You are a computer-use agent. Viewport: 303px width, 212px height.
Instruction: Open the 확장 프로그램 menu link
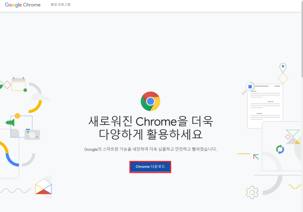tap(60, 4)
